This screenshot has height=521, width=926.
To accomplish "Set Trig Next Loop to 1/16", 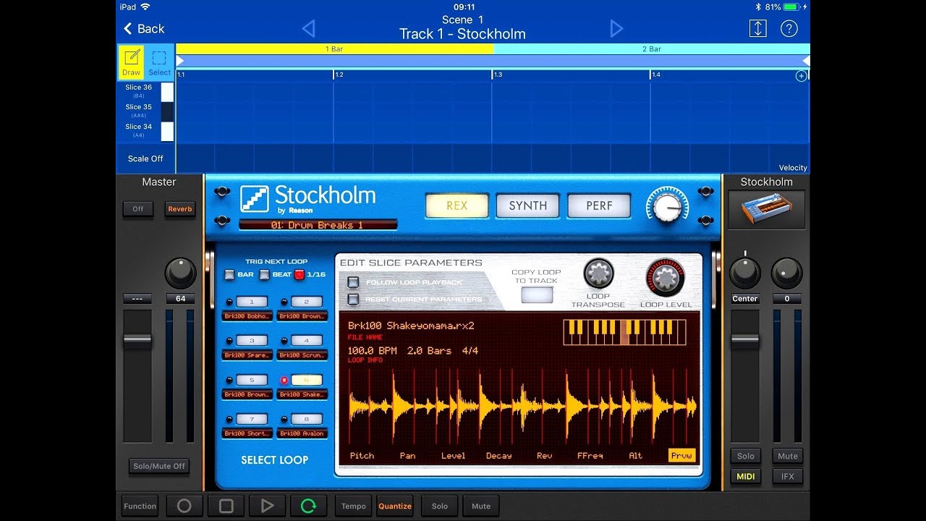I will tap(300, 274).
